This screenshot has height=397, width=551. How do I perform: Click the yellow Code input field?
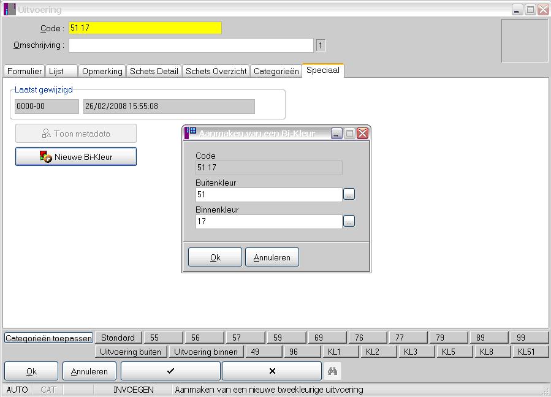point(145,28)
